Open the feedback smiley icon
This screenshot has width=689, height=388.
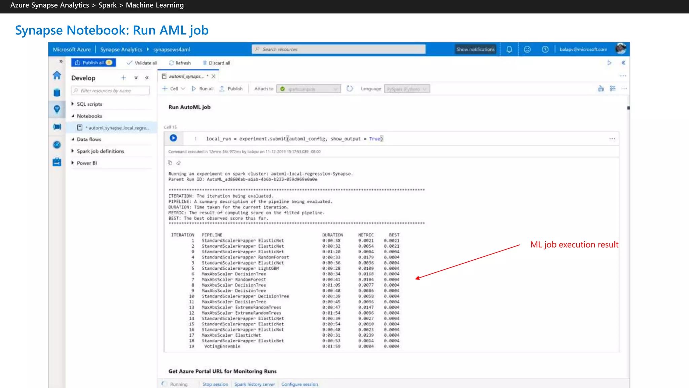coord(527,49)
